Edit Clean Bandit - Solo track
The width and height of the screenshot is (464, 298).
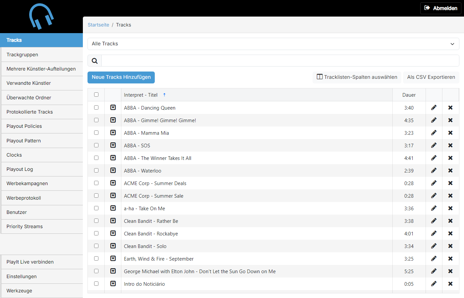pyautogui.click(x=434, y=246)
